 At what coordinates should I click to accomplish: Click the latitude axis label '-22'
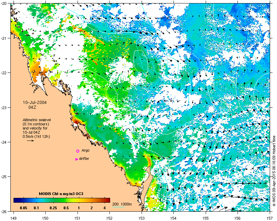tap(3, 73)
